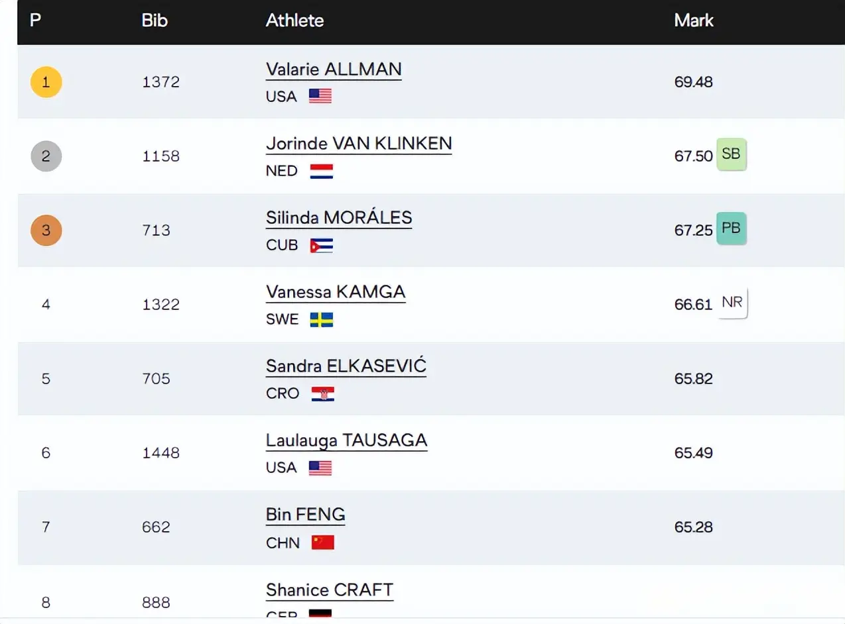Click the NR badge next to 66.61

pos(732,303)
